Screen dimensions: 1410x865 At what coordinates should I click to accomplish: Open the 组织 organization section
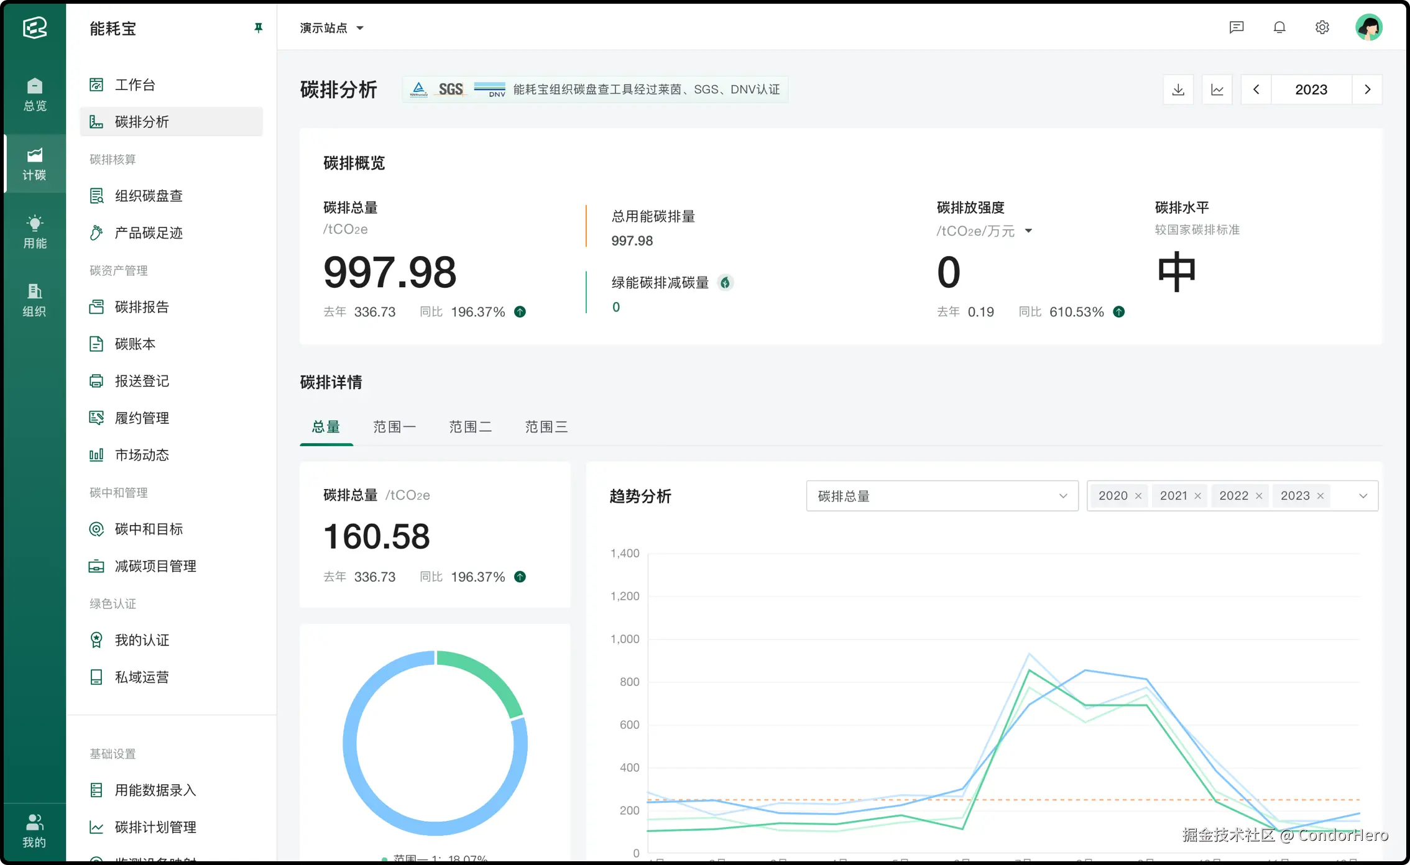tap(35, 300)
